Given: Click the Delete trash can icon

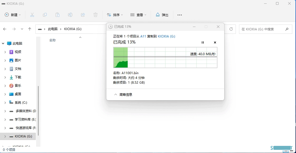Looking at the screenshot, I should pos(96,15).
